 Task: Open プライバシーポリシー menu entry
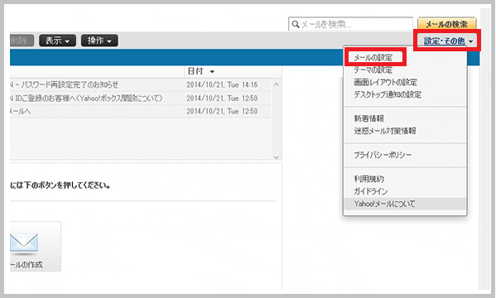click(x=383, y=155)
